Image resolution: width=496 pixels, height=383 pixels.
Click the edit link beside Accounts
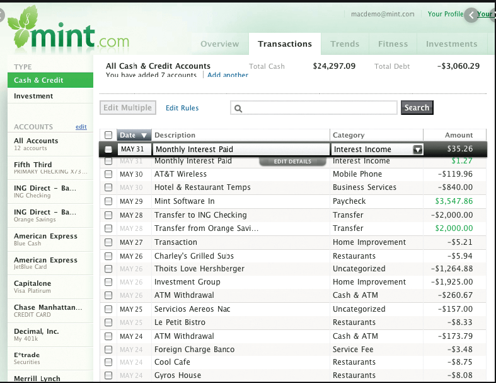coord(81,127)
